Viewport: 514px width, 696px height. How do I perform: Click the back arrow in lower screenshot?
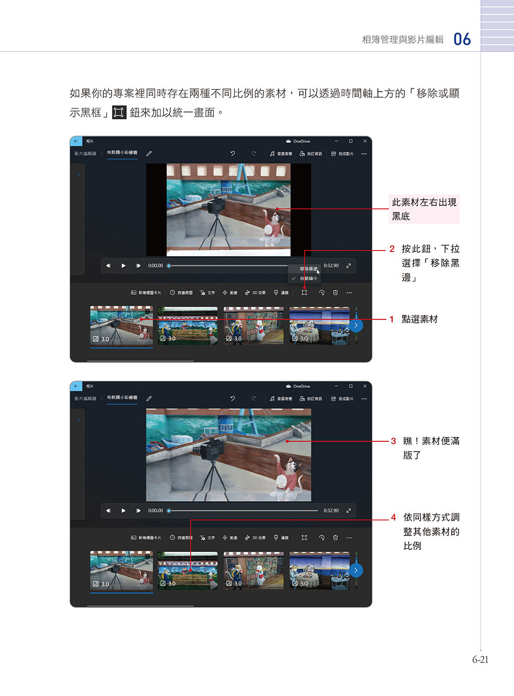76,386
